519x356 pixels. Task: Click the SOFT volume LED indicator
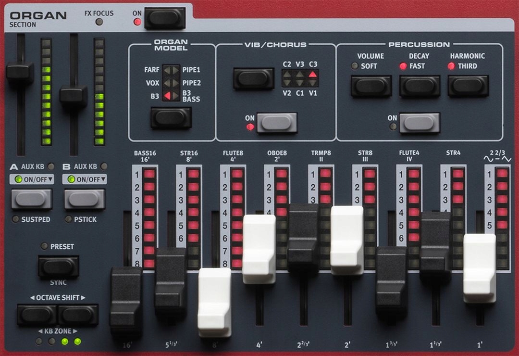[355, 66]
